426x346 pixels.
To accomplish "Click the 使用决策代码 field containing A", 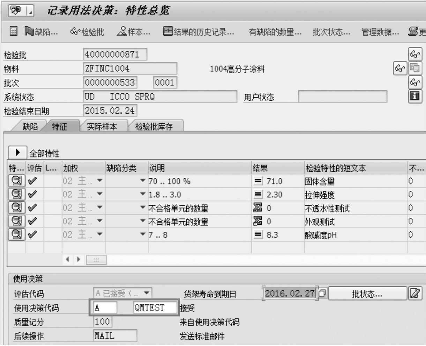I will pyautogui.click(x=105, y=308).
